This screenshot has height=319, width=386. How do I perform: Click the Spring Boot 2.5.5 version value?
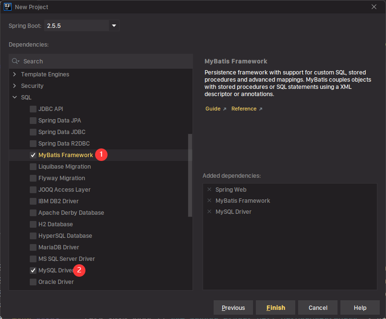point(54,25)
